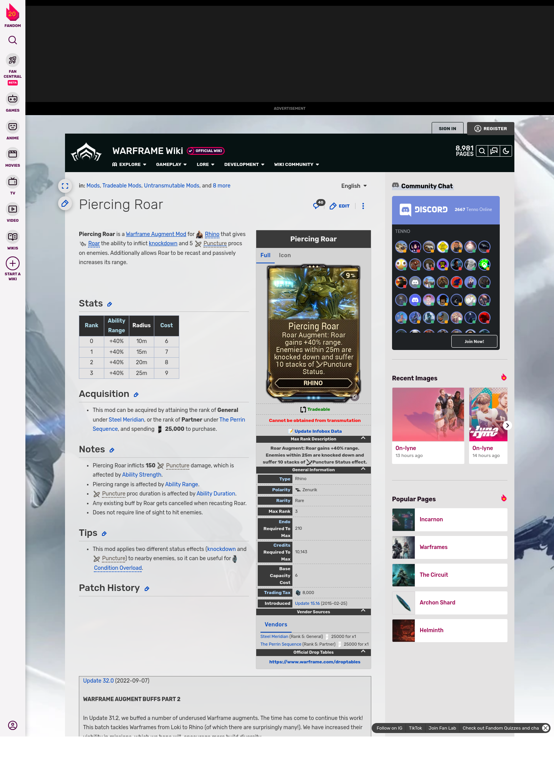Click the Edit page button
This screenshot has width=554, height=770.
pos(340,206)
